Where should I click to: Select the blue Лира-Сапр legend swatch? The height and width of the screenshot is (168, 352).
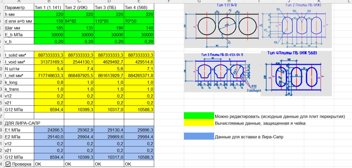(x=199, y=136)
